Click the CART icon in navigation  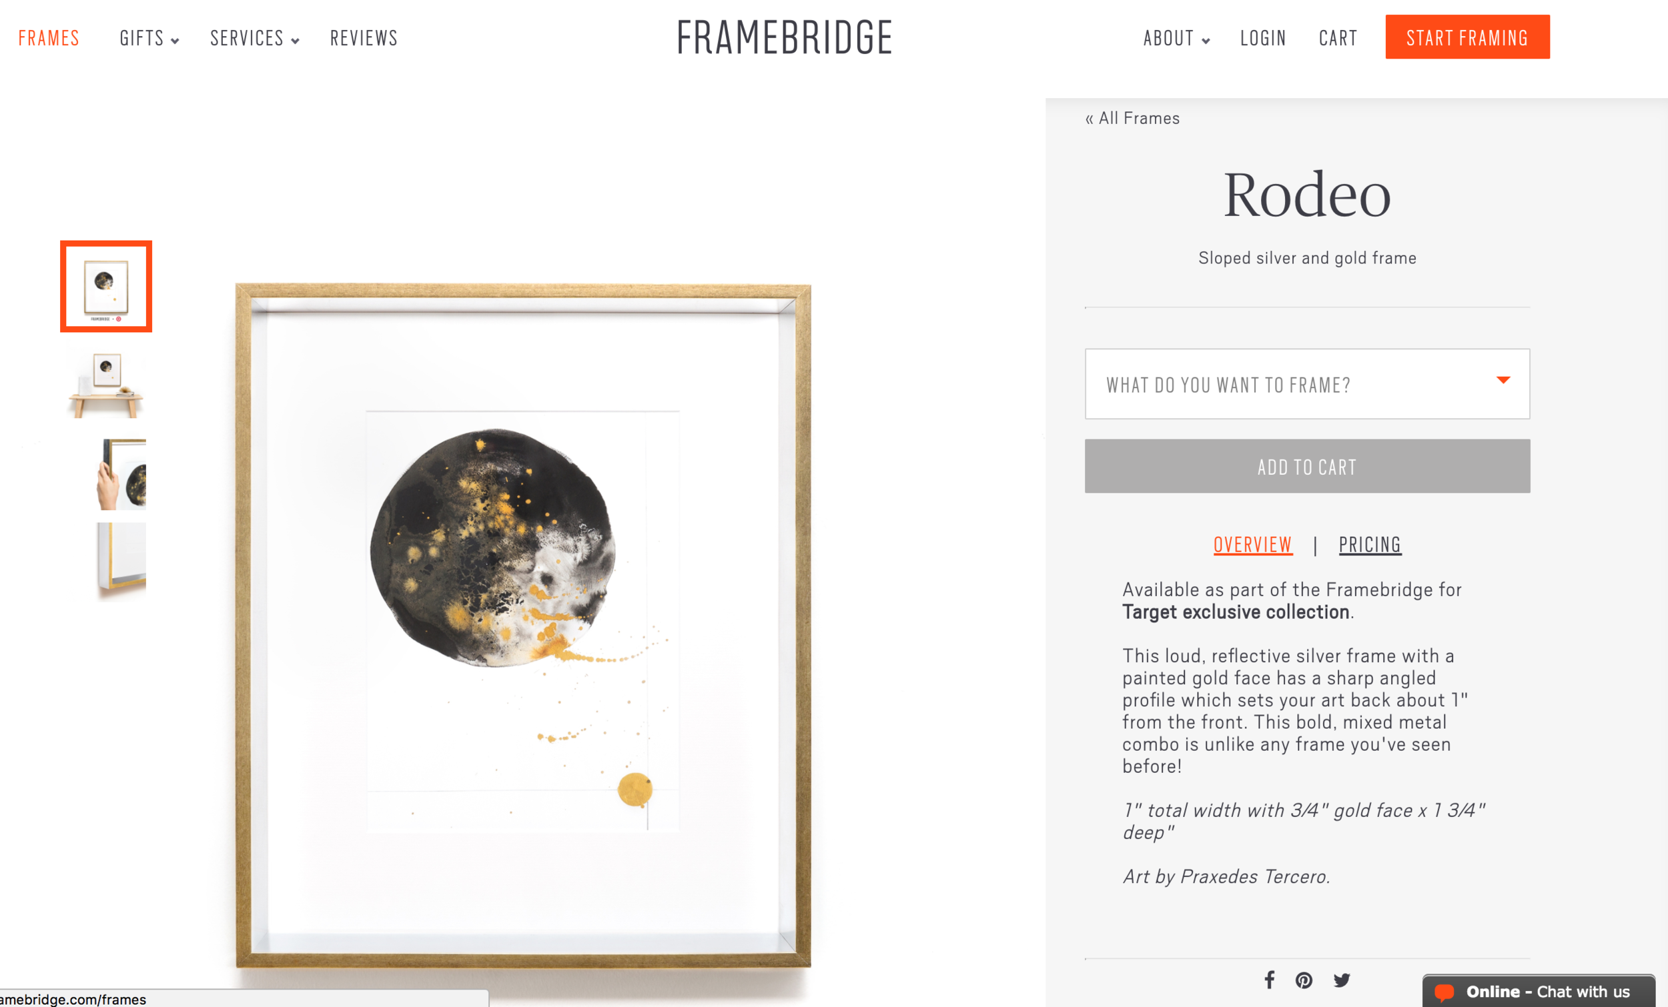pos(1338,38)
